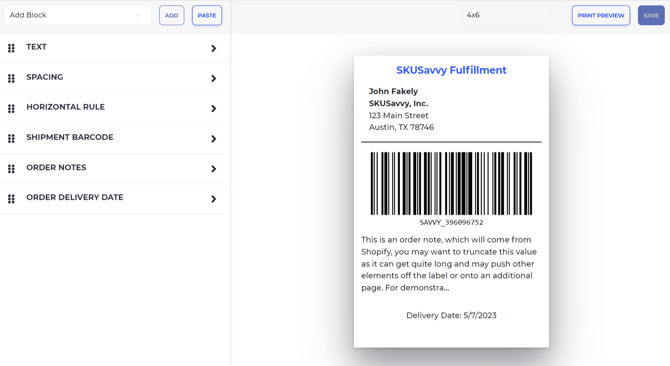Select the ORDER NOTES block label

(56, 167)
